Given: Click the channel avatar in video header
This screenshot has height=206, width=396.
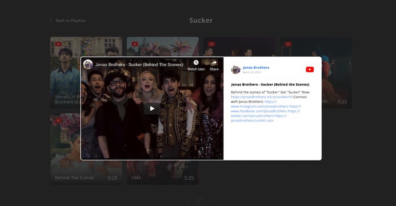Looking at the screenshot, I should click(88, 64).
